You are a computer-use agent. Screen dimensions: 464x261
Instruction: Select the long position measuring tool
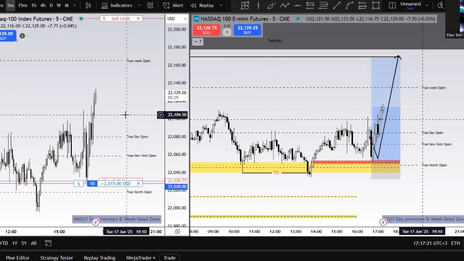[245, 5]
